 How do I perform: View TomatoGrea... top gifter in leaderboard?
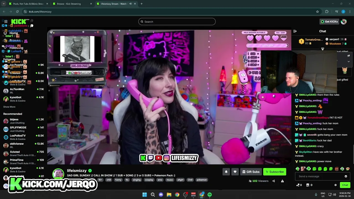[311, 41]
